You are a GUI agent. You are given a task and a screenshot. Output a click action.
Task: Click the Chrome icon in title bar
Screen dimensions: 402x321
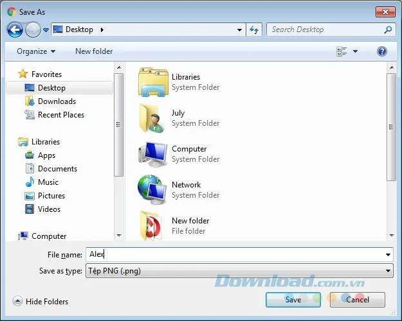coord(12,12)
